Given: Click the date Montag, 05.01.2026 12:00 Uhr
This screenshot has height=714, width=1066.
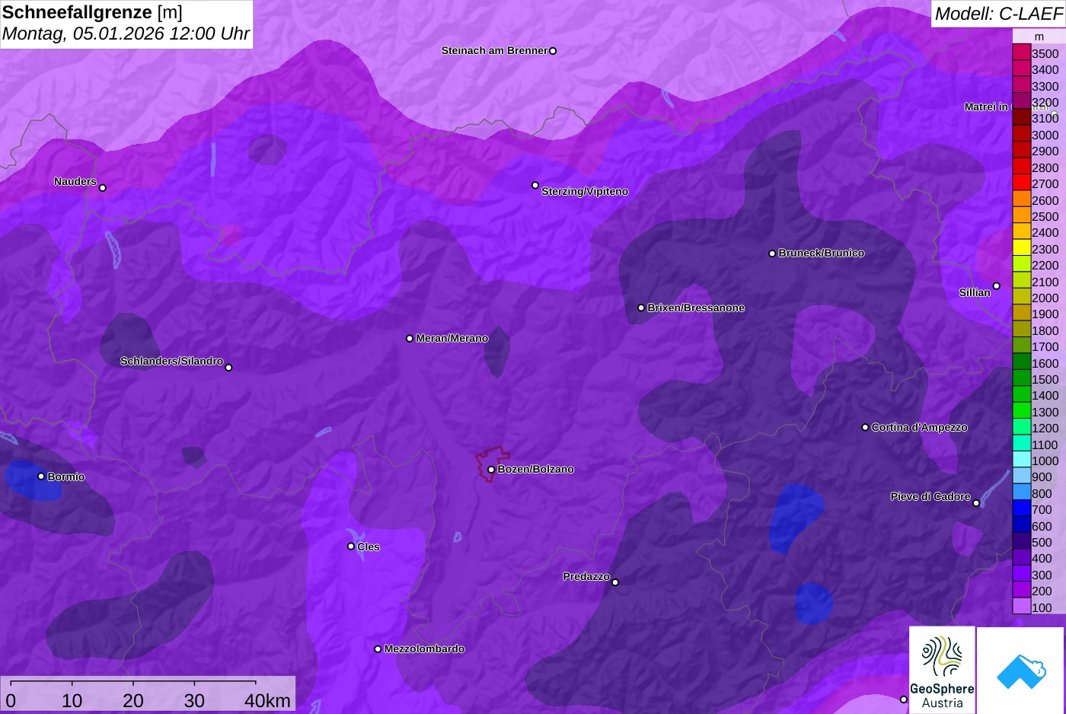Looking at the screenshot, I should [126, 34].
